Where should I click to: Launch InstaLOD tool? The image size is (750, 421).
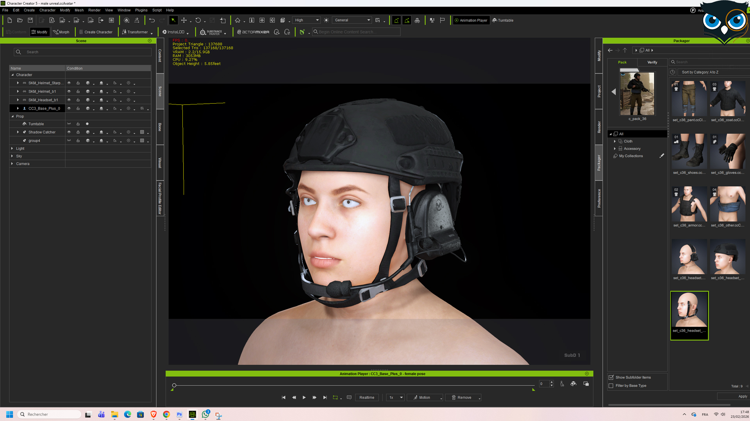click(173, 32)
